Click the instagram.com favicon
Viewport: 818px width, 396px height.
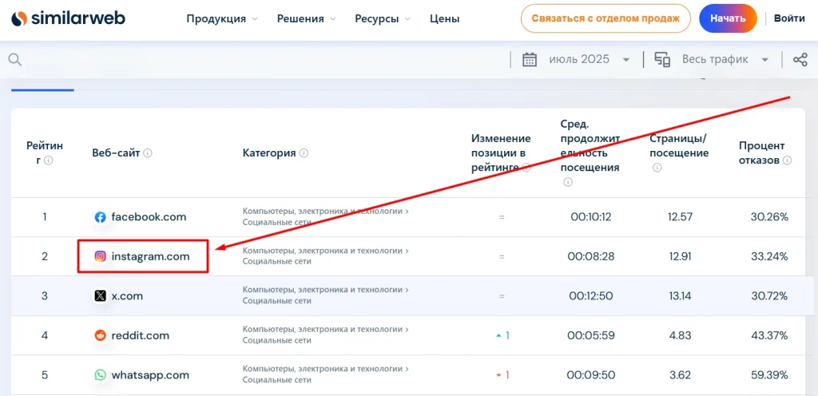100,256
